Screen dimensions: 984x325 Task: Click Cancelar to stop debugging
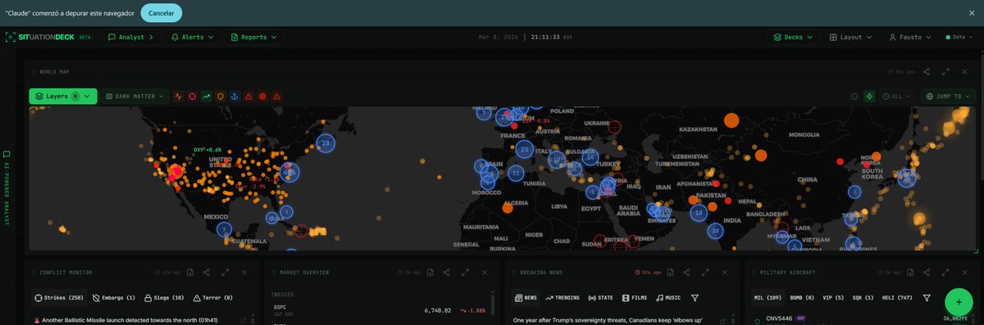(x=162, y=12)
